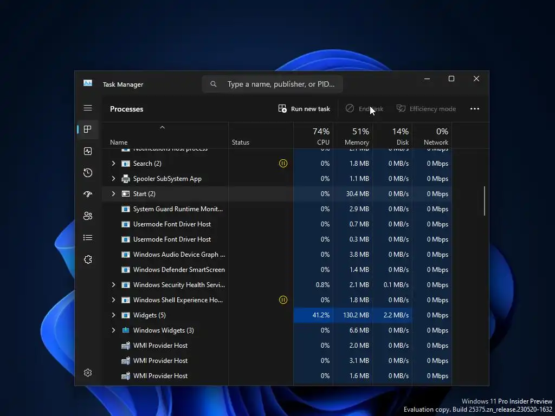Minimize the Task Manager window
555x416 pixels.
coord(427,79)
